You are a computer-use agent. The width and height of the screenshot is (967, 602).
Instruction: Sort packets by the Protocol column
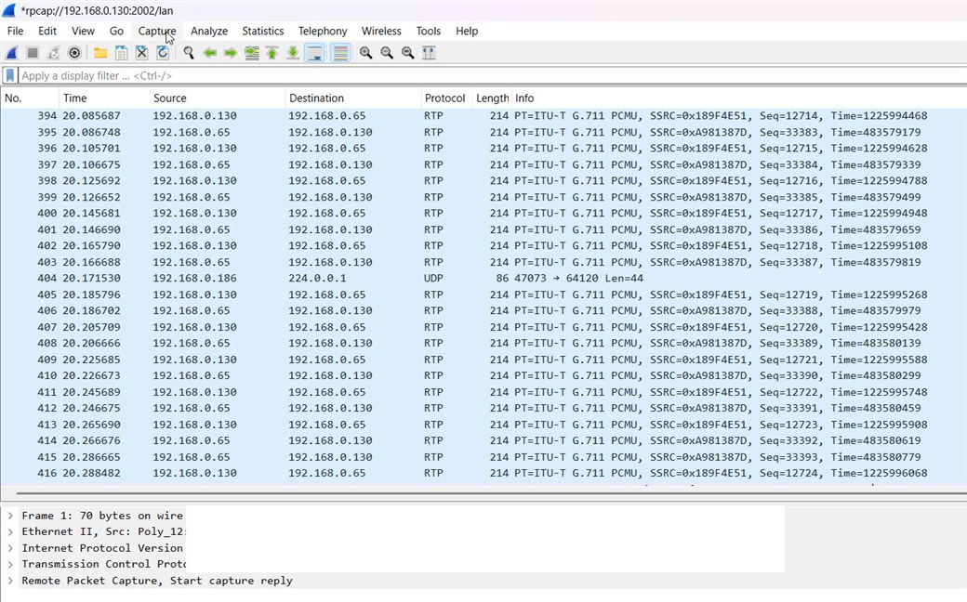[x=446, y=98]
